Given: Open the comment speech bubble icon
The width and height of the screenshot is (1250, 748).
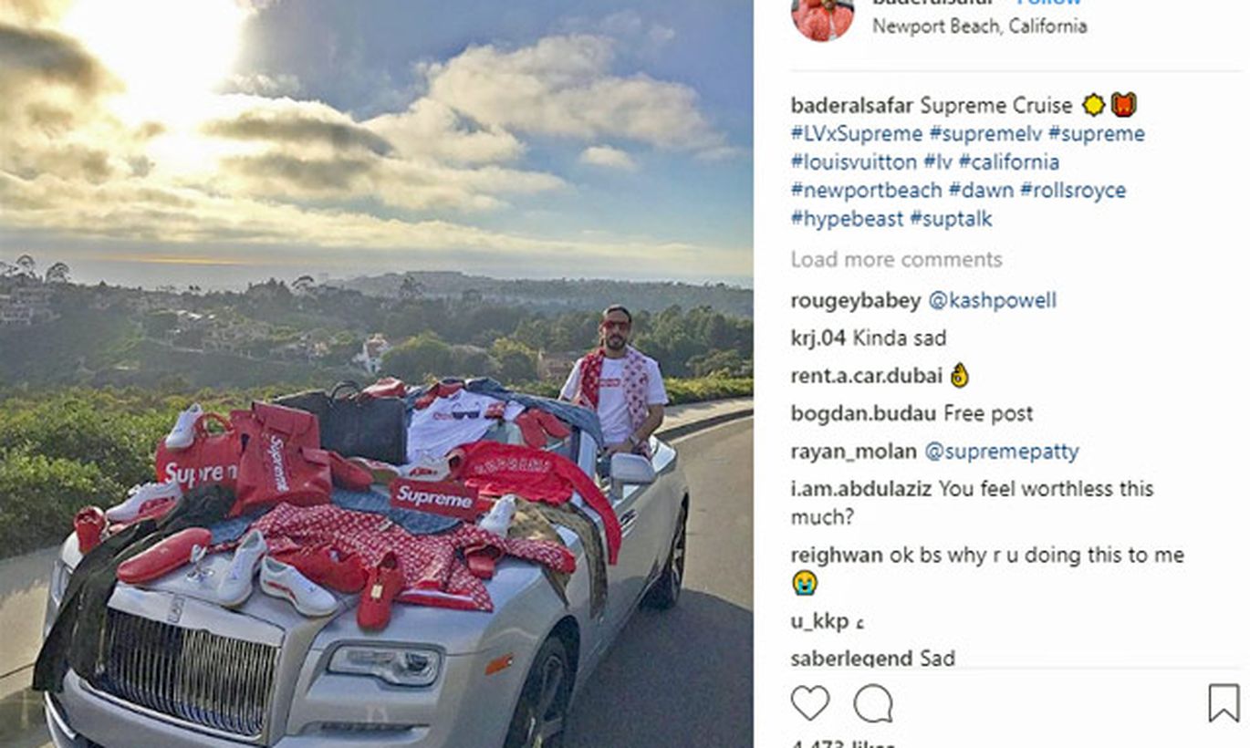Looking at the screenshot, I should click(x=873, y=703).
